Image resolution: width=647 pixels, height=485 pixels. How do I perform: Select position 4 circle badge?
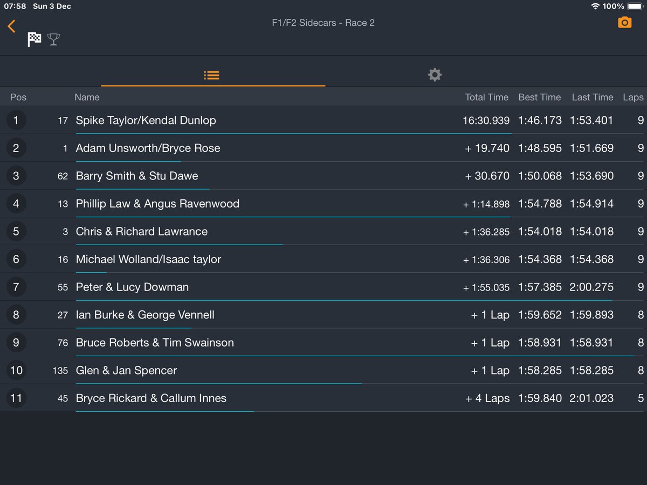16,203
